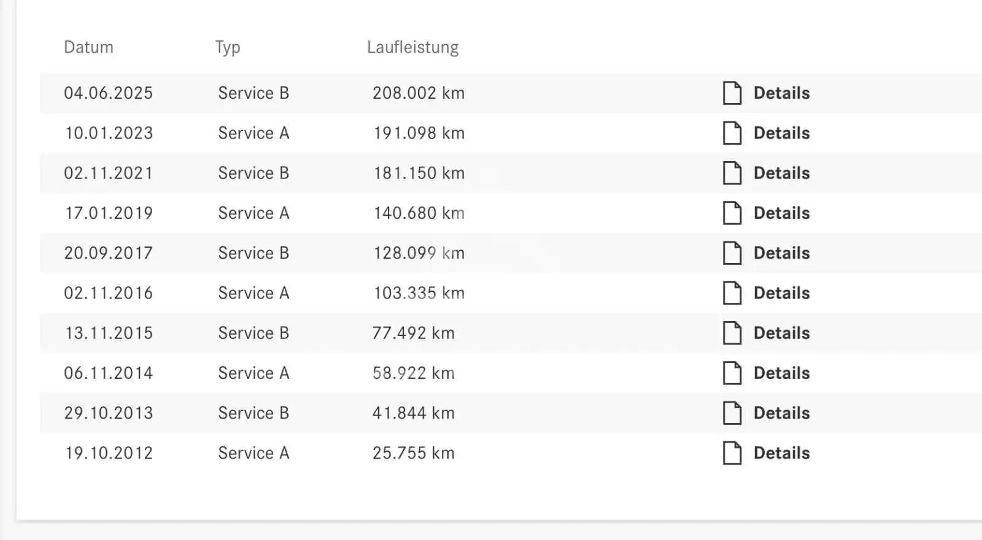Image resolution: width=982 pixels, height=540 pixels.
Task: Click document icon for 02.11.2016 entry
Action: (x=732, y=293)
